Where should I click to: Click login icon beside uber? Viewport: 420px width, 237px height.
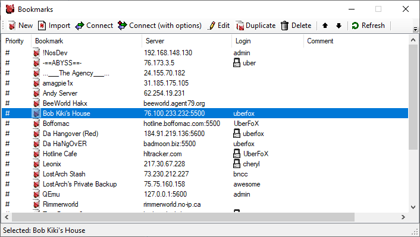pos(237,63)
